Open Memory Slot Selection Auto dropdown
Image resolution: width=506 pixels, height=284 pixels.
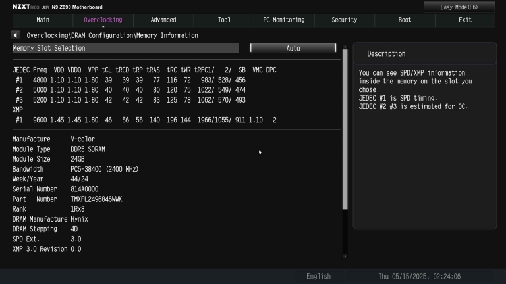[x=293, y=48]
